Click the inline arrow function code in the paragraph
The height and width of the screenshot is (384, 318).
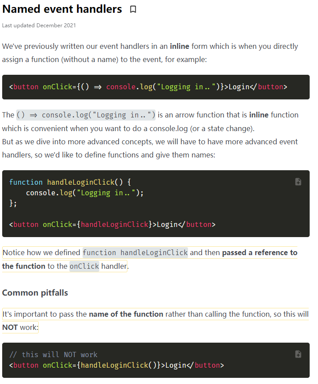[86, 115]
